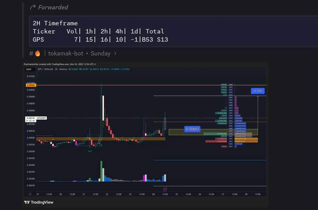Click the "28" date label on time axis
Viewport: 318px width, 210px height.
(246, 194)
